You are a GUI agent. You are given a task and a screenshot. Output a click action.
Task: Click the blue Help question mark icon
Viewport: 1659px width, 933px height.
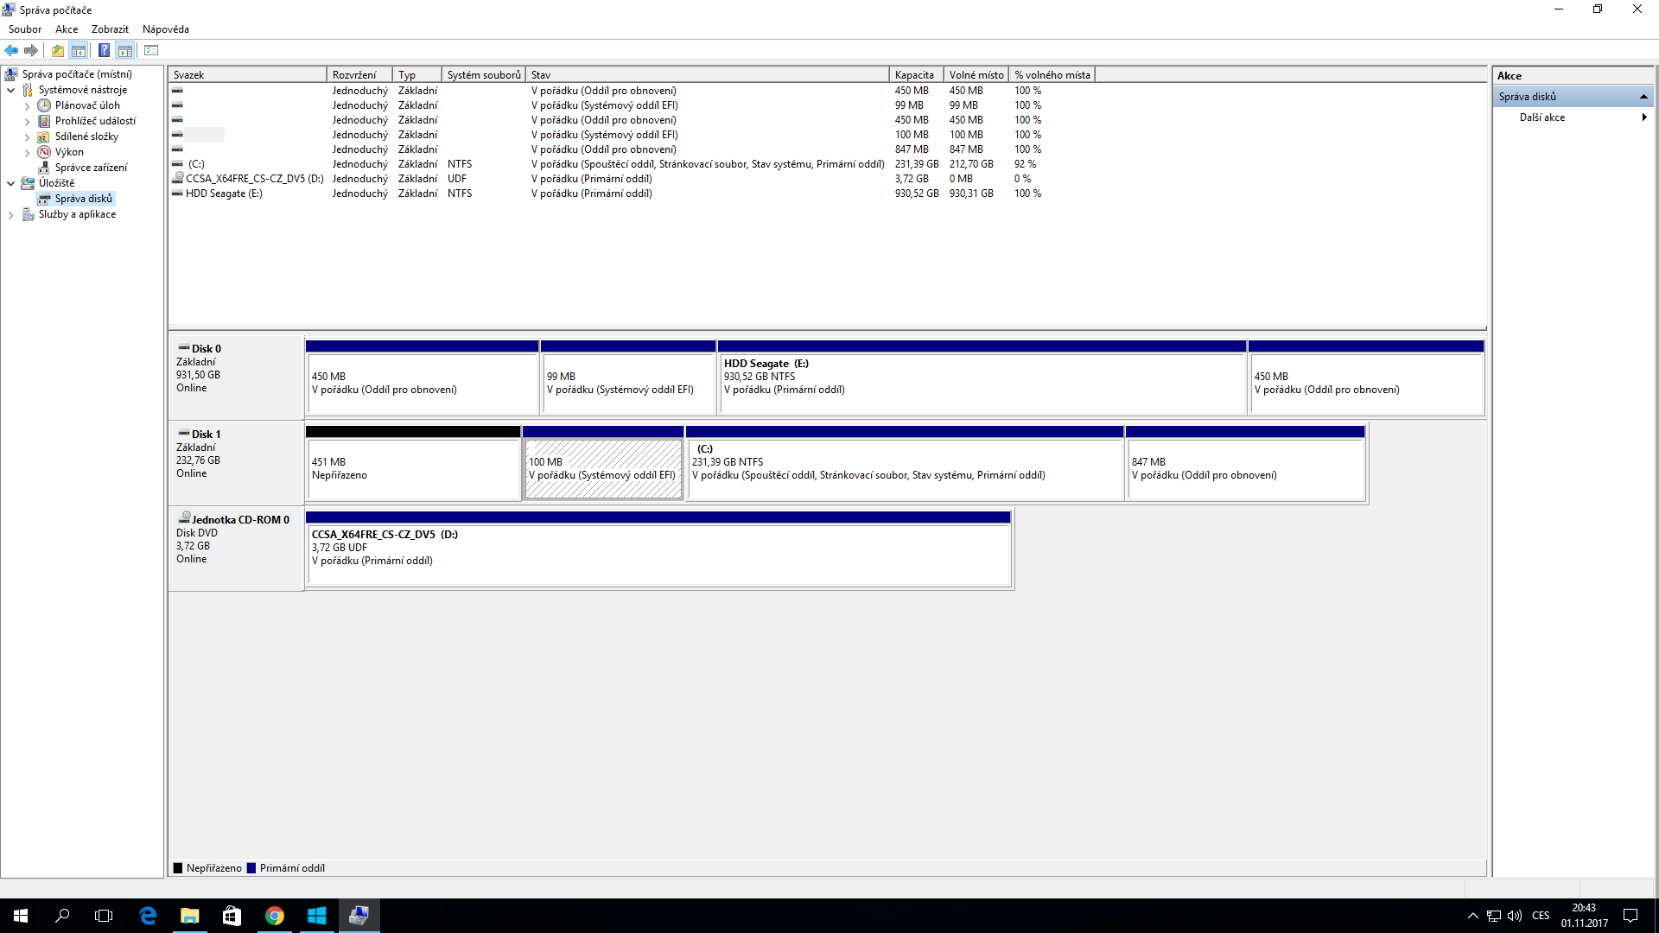(104, 50)
